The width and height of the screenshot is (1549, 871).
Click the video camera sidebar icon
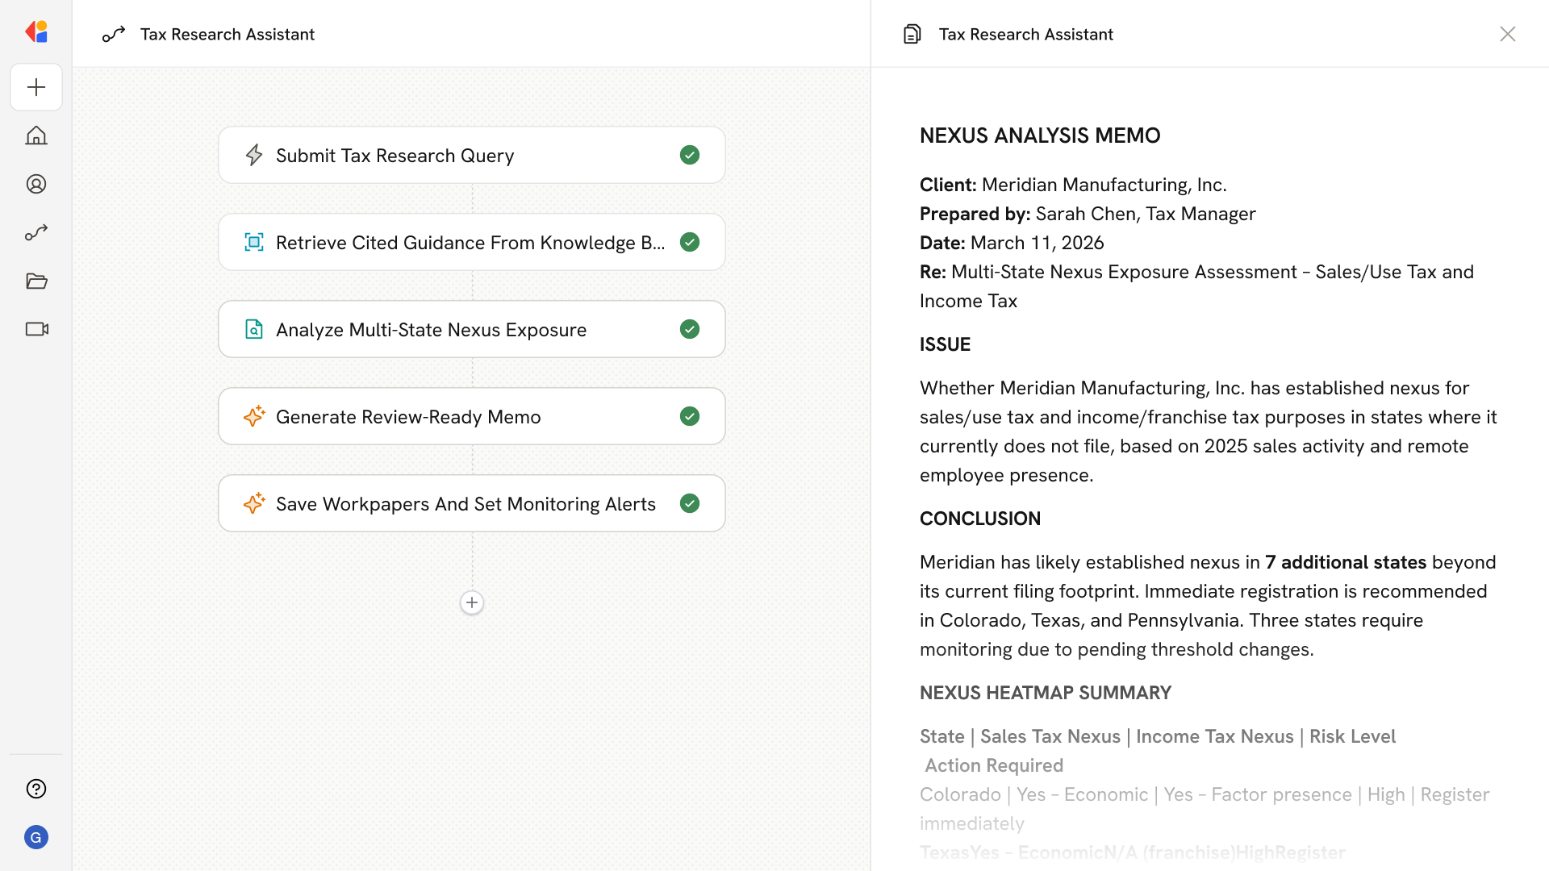coord(36,329)
